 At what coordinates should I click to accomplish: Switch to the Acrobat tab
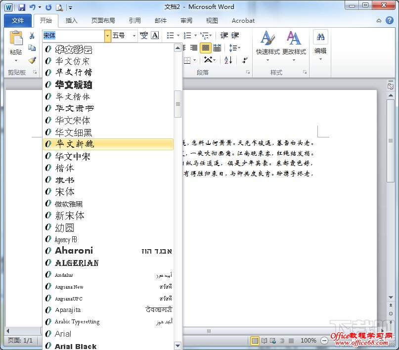coord(243,21)
